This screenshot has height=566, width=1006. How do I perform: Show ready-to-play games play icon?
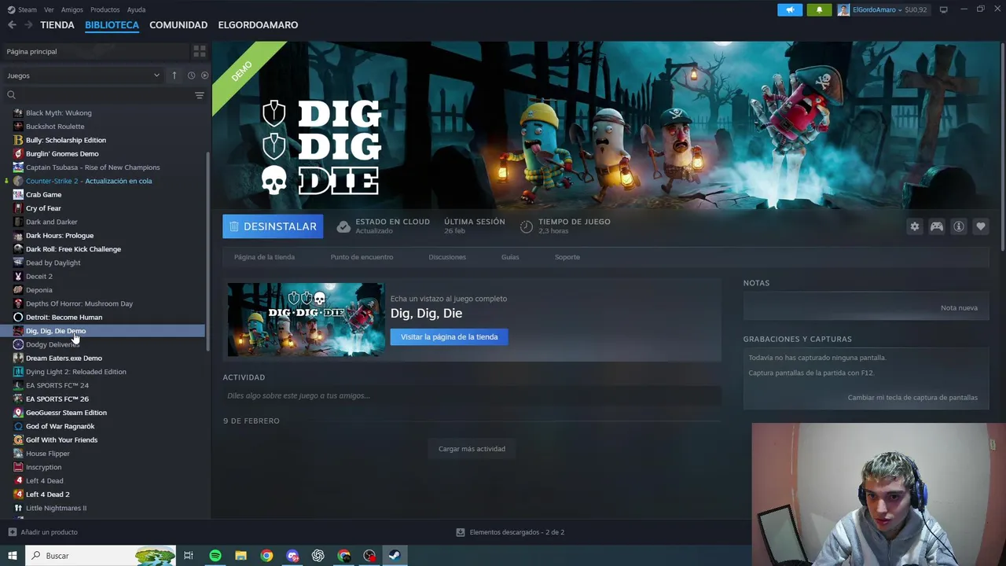[204, 75]
